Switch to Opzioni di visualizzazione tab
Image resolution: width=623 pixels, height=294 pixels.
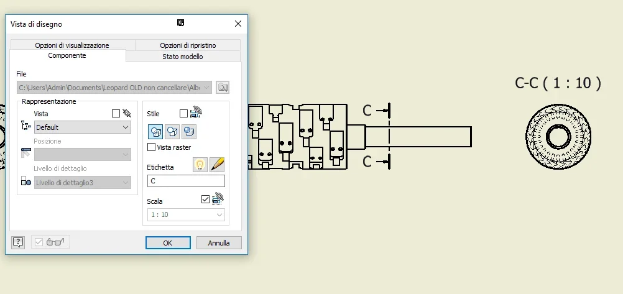click(x=72, y=45)
